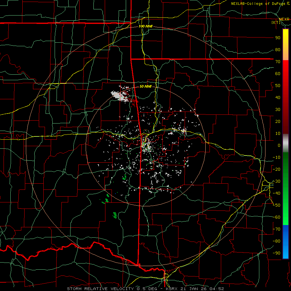Click the -30 value on velocity scale
The height and width of the screenshot is (291, 291).
tap(276, 181)
